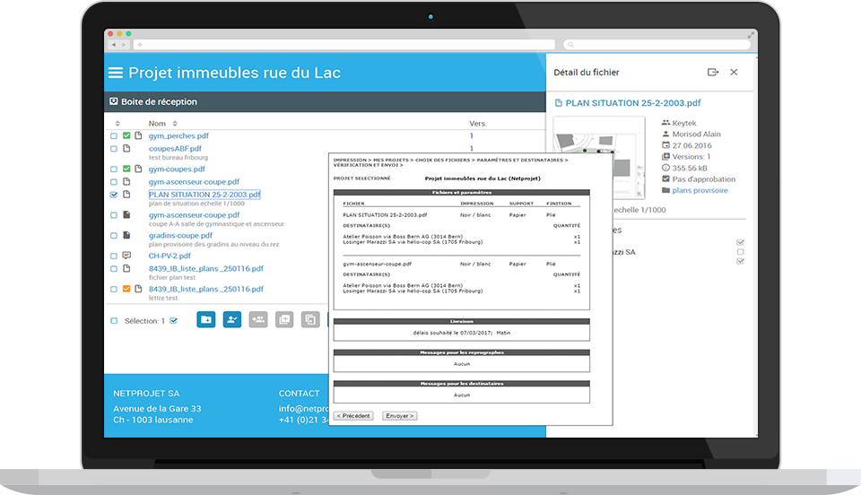
Task: Tick the checkbox for gradins-coupe.pdf
Action: (114, 236)
